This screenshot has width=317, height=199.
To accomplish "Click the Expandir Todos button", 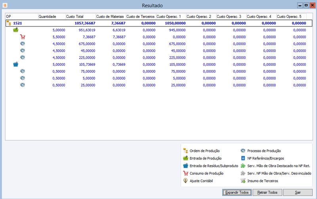I will click(x=237, y=192).
